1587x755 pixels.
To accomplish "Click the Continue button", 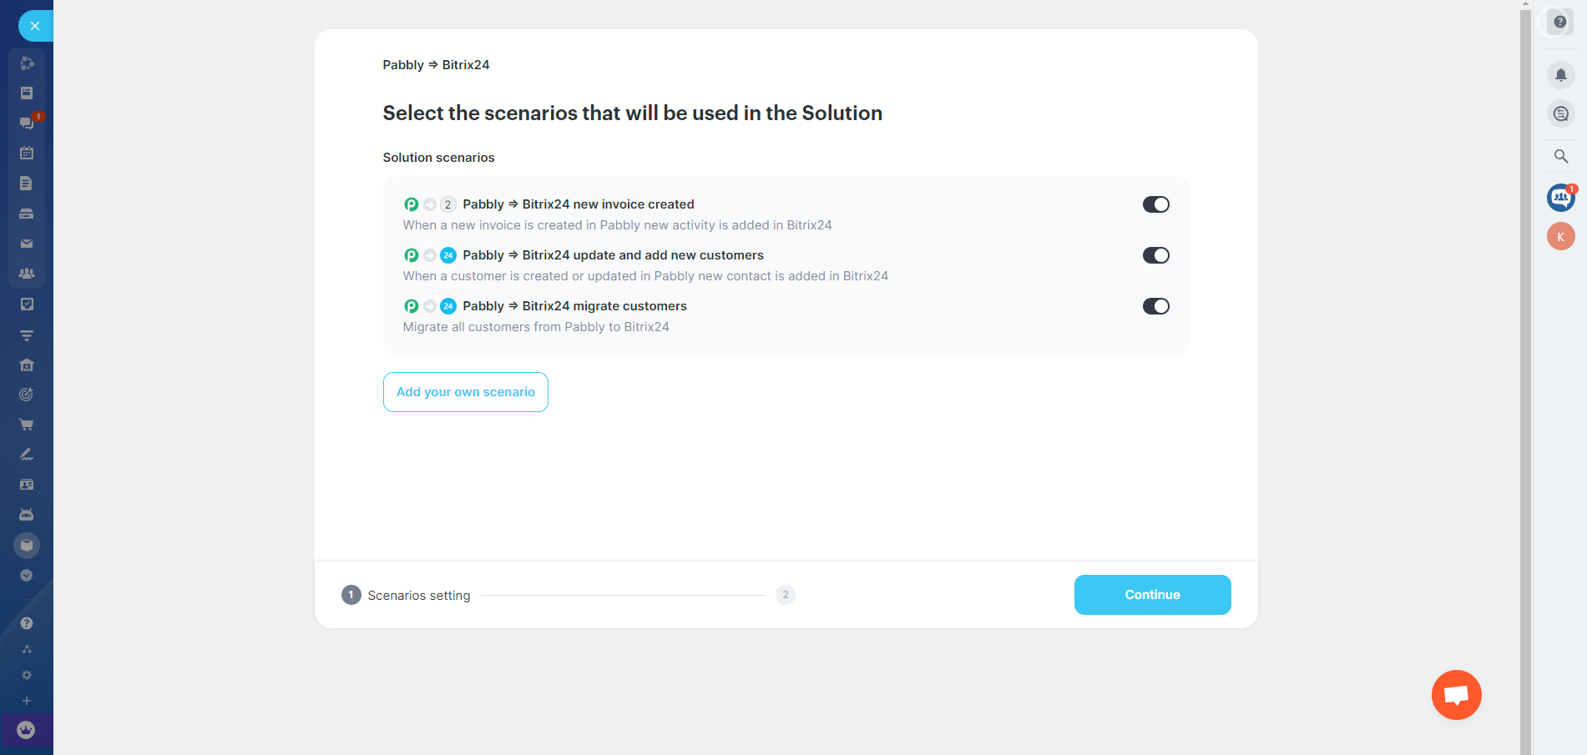I will tap(1152, 595).
